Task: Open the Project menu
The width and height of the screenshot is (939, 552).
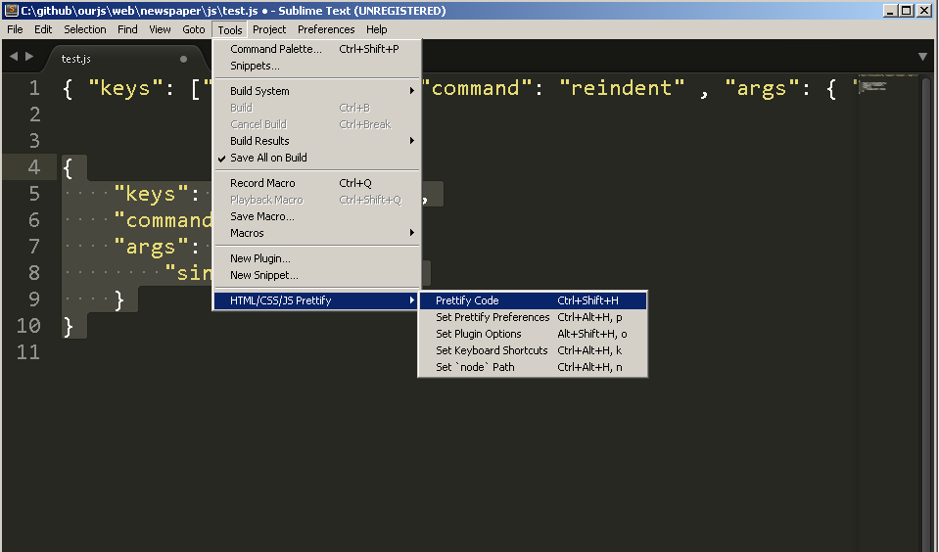Action: tap(269, 29)
